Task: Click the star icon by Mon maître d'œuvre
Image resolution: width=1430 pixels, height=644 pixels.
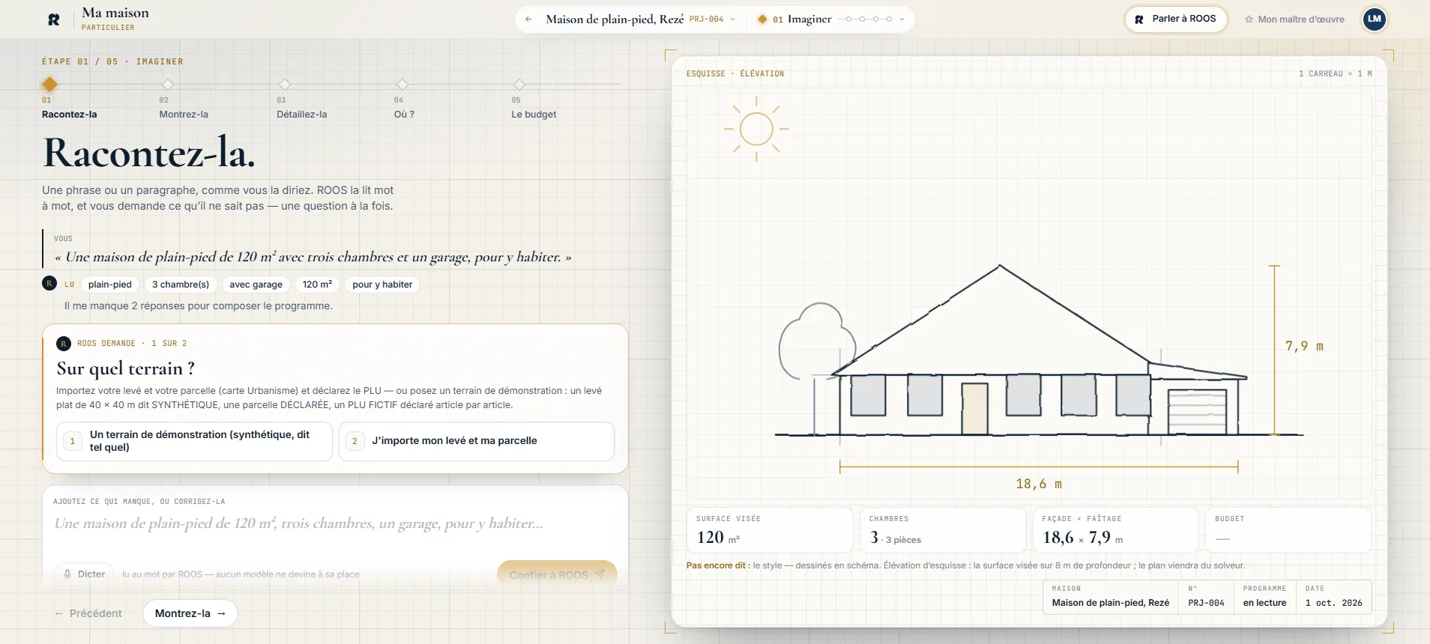Action: pyautogui.click(x=1249, y=19)
